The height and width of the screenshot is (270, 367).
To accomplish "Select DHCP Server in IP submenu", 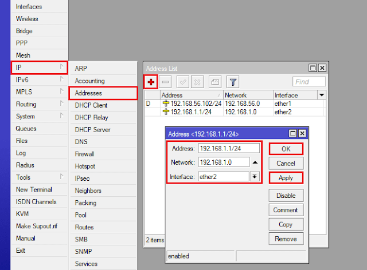I will [x=103, y=130].
